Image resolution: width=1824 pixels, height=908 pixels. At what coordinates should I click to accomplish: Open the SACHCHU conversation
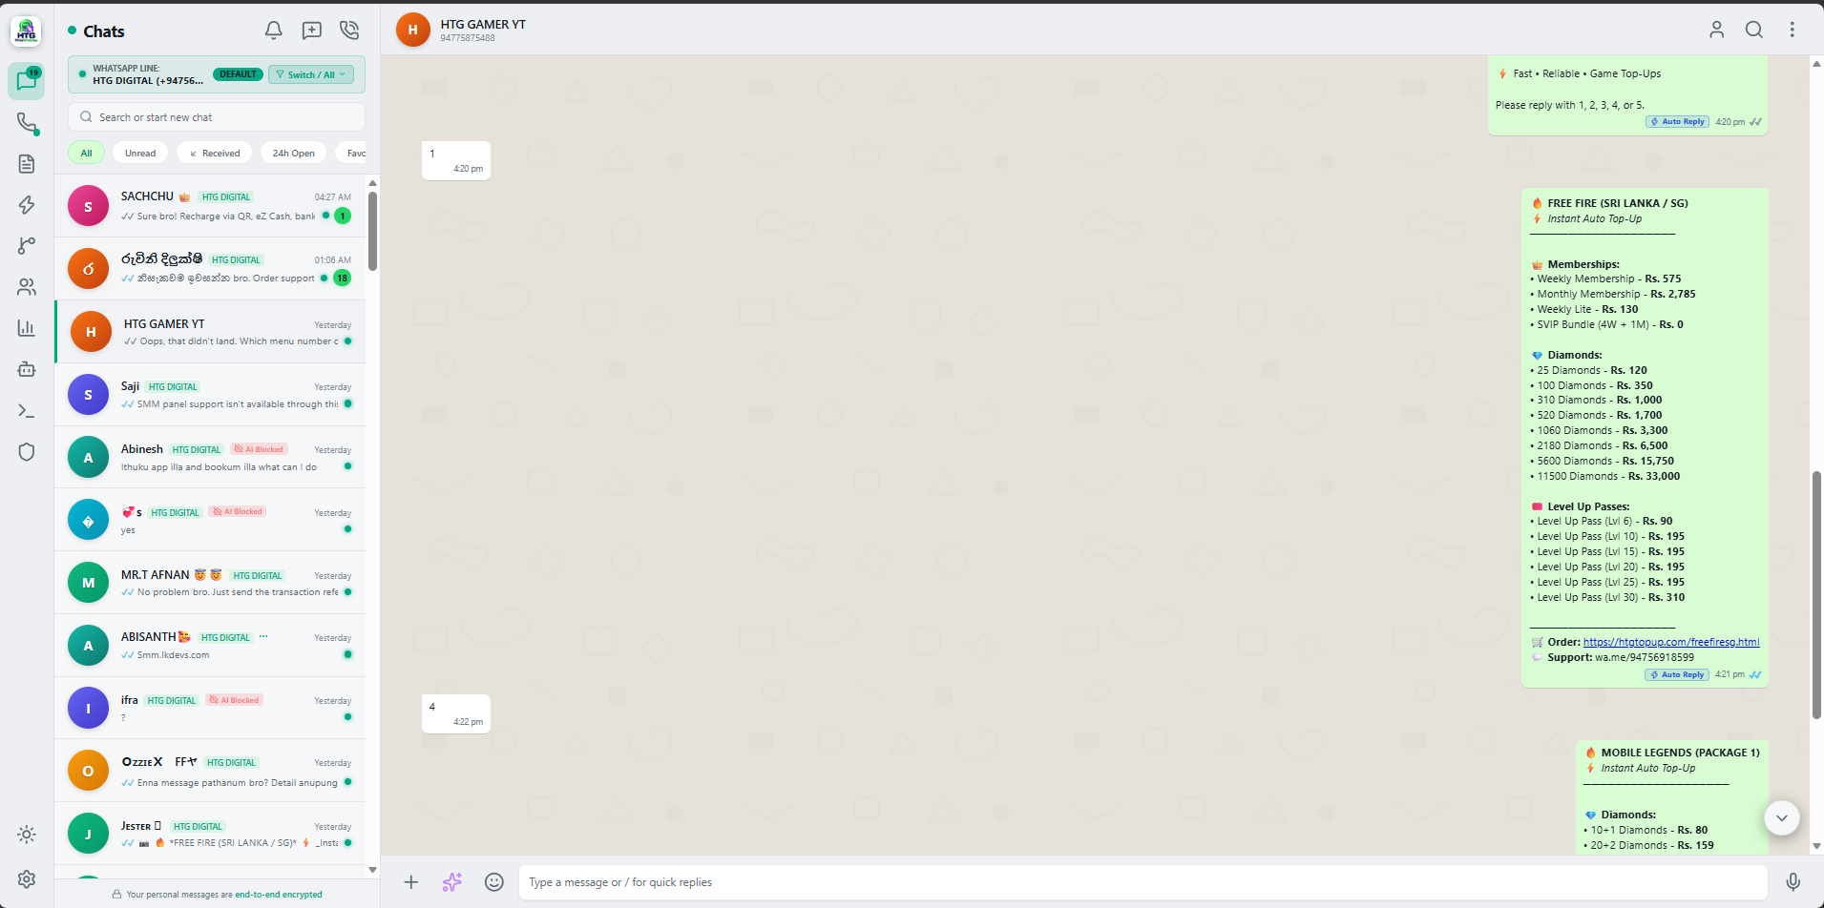coord(210,206)
